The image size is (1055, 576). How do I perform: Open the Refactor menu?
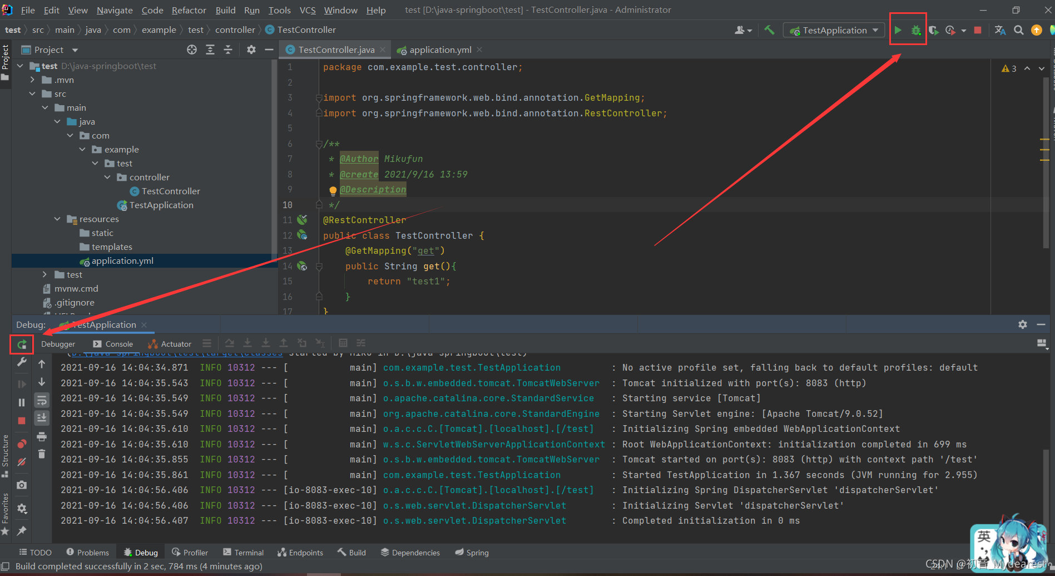189,10
